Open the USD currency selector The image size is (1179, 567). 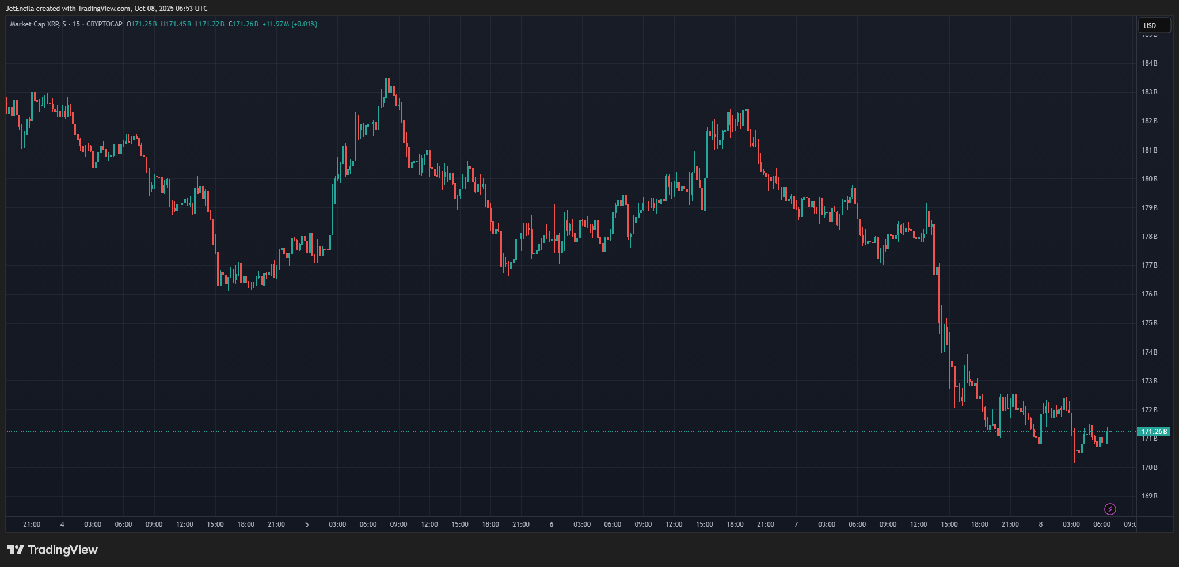click(1154, 25)
